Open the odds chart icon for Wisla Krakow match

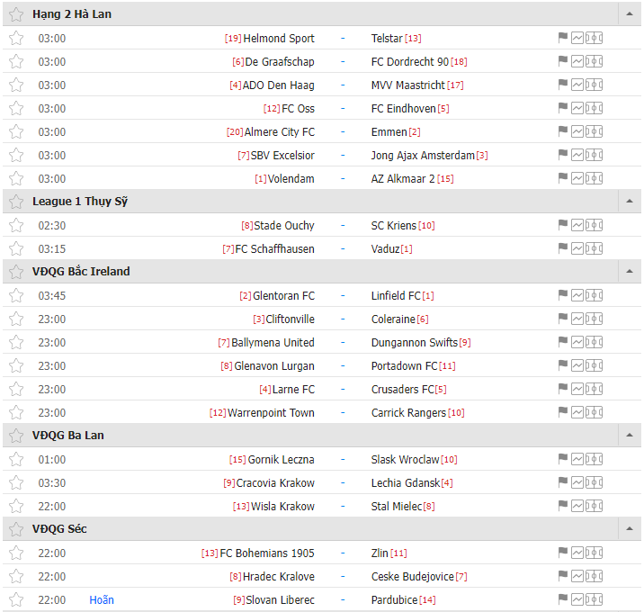point(577,506)
